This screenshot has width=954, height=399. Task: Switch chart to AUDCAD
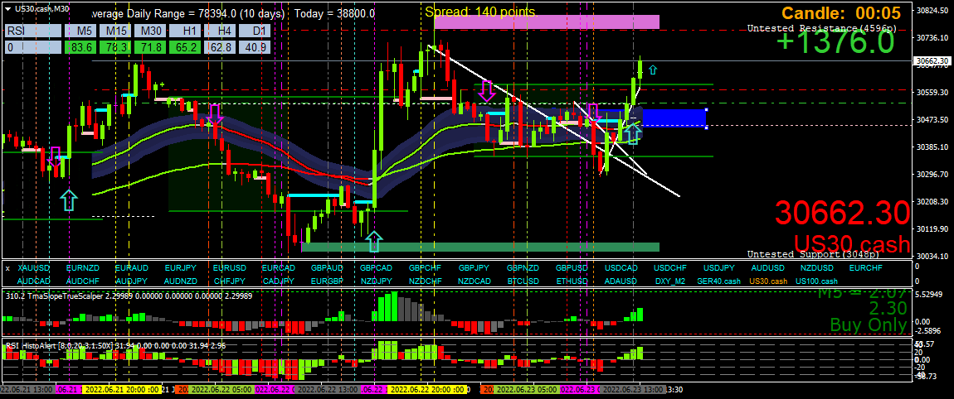(34, 281)
